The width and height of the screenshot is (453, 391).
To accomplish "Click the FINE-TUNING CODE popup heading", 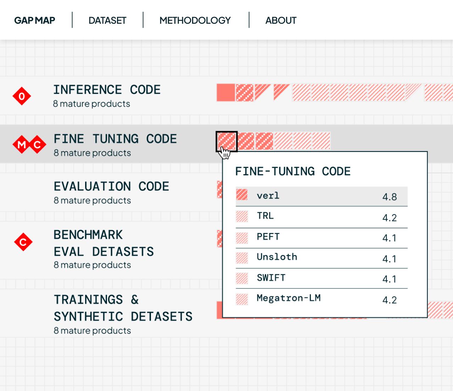I will [293, 171].
